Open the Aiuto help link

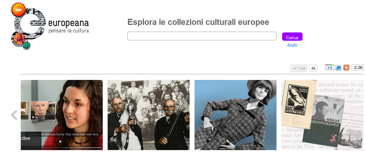(x=292, y=45)
